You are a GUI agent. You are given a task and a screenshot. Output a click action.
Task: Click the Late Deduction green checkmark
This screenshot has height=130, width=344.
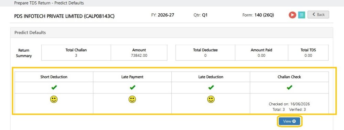point(211,88)
